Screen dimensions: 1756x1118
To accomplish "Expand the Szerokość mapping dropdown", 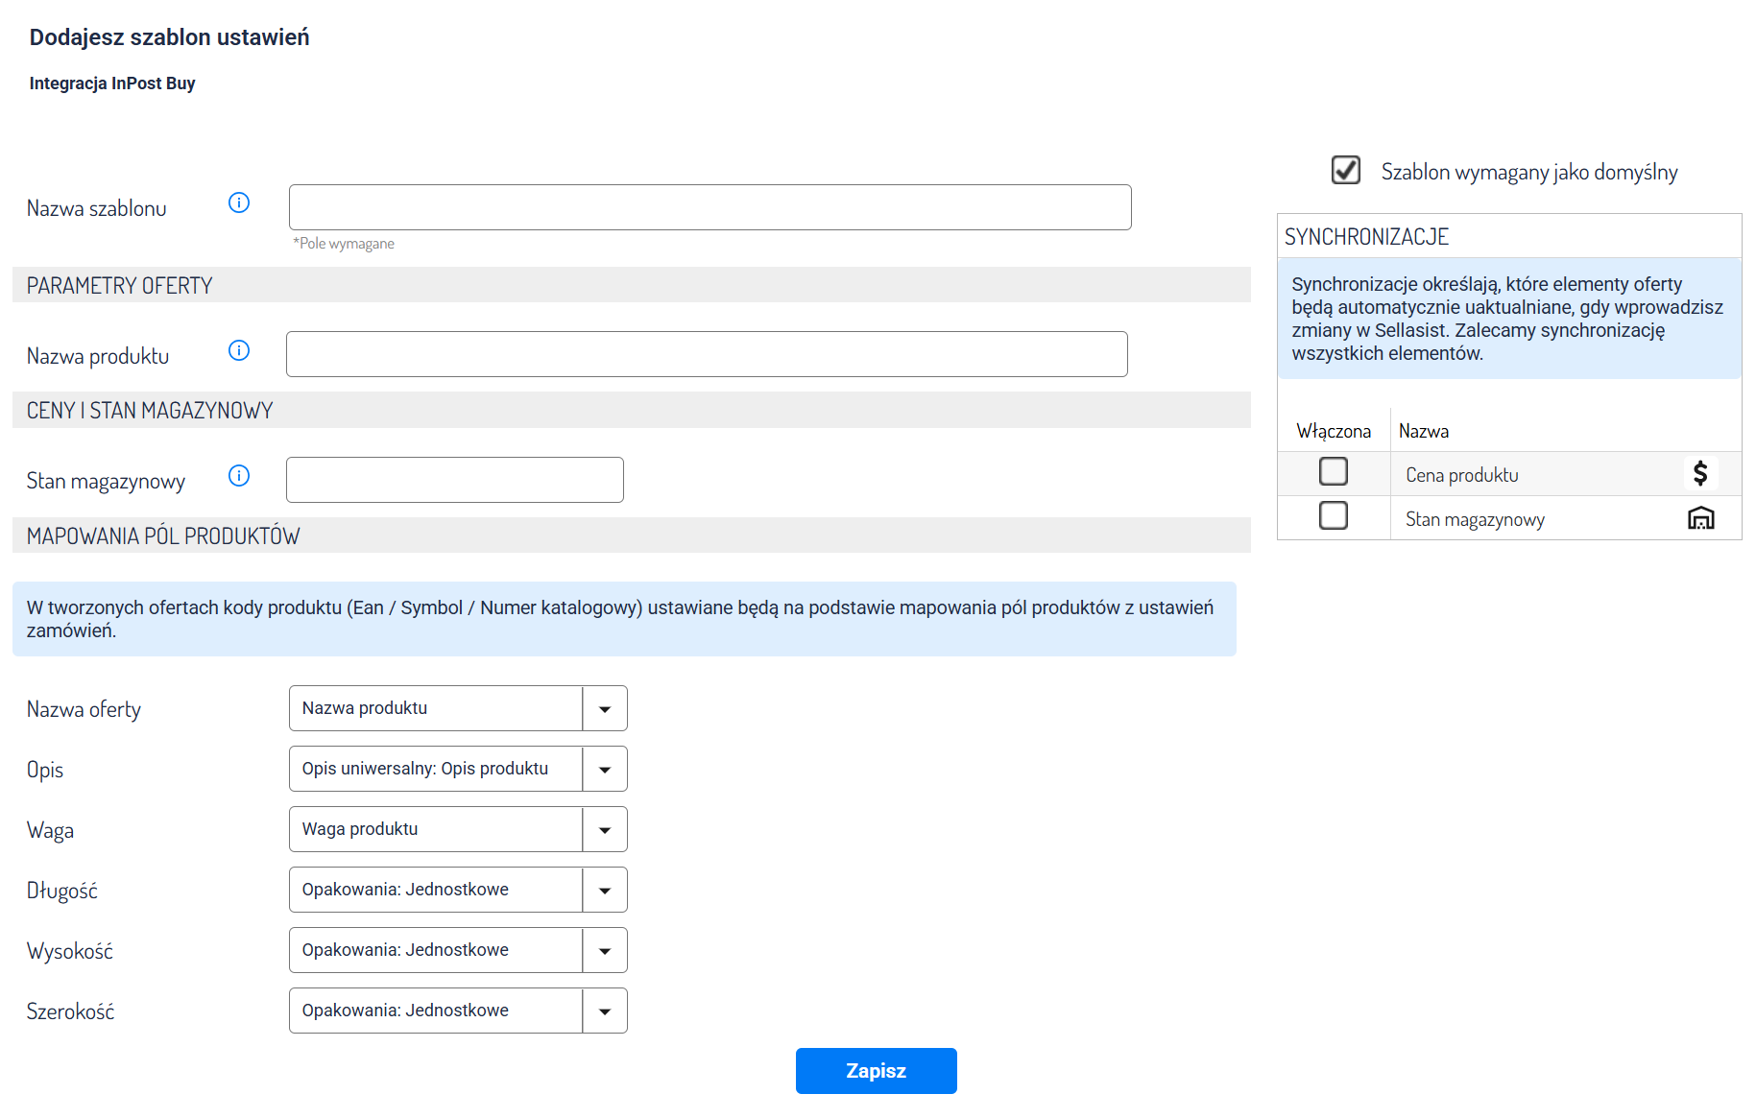I will point(604,1011).
